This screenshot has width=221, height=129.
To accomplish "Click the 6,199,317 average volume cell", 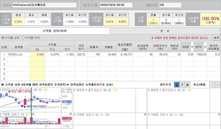I will (x=125, y=55).
